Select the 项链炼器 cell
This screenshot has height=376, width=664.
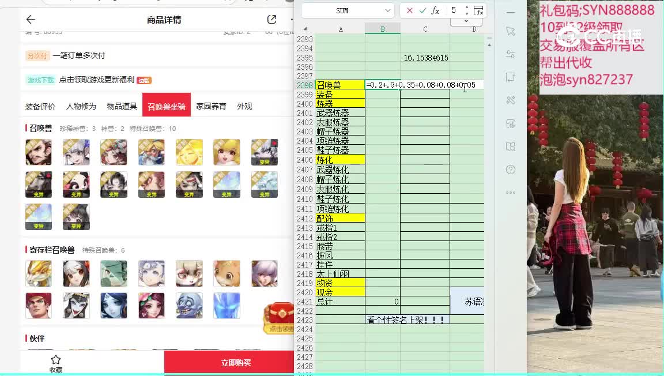340,140
